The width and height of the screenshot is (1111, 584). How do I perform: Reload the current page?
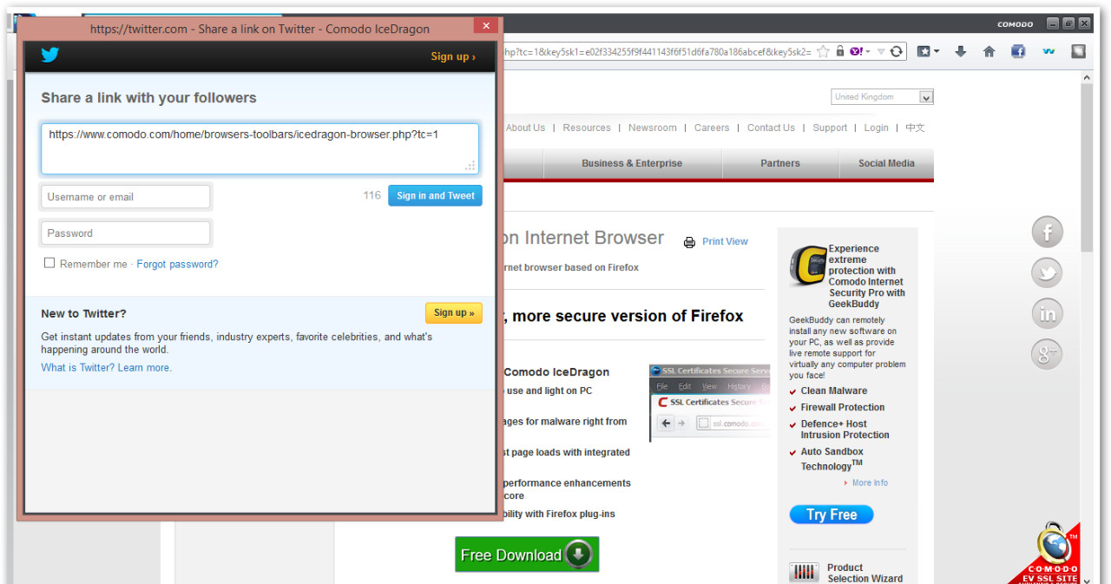coord(897,51)
